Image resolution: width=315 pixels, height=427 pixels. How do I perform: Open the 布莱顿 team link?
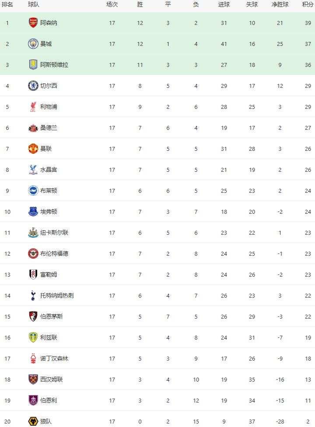click(49, 191)
